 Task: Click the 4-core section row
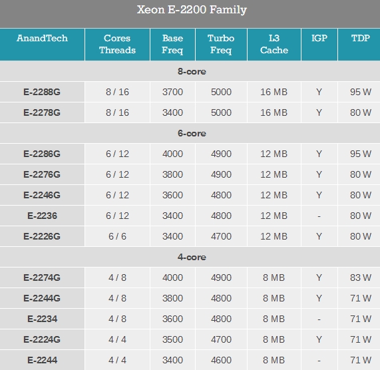pos(190,257)
